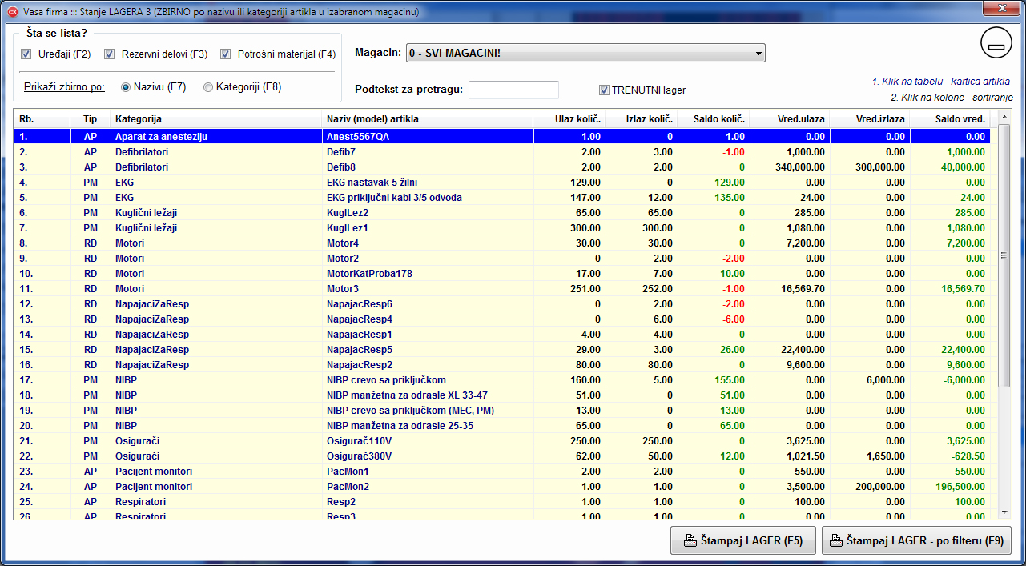The image size is (1026, 566).
Task: Sort by the Saldo vred. column header
Action: pos(950,119)
